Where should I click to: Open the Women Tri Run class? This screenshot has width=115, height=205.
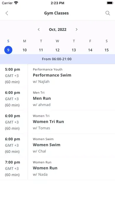[71, 122]
